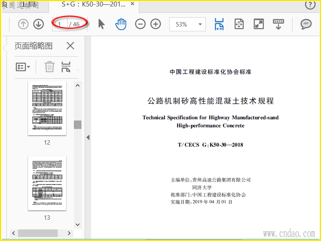Screen dimensions: 321x241
Task: Click the standard number T/CECS G:K50-30—2018
Action: point(210,145)
